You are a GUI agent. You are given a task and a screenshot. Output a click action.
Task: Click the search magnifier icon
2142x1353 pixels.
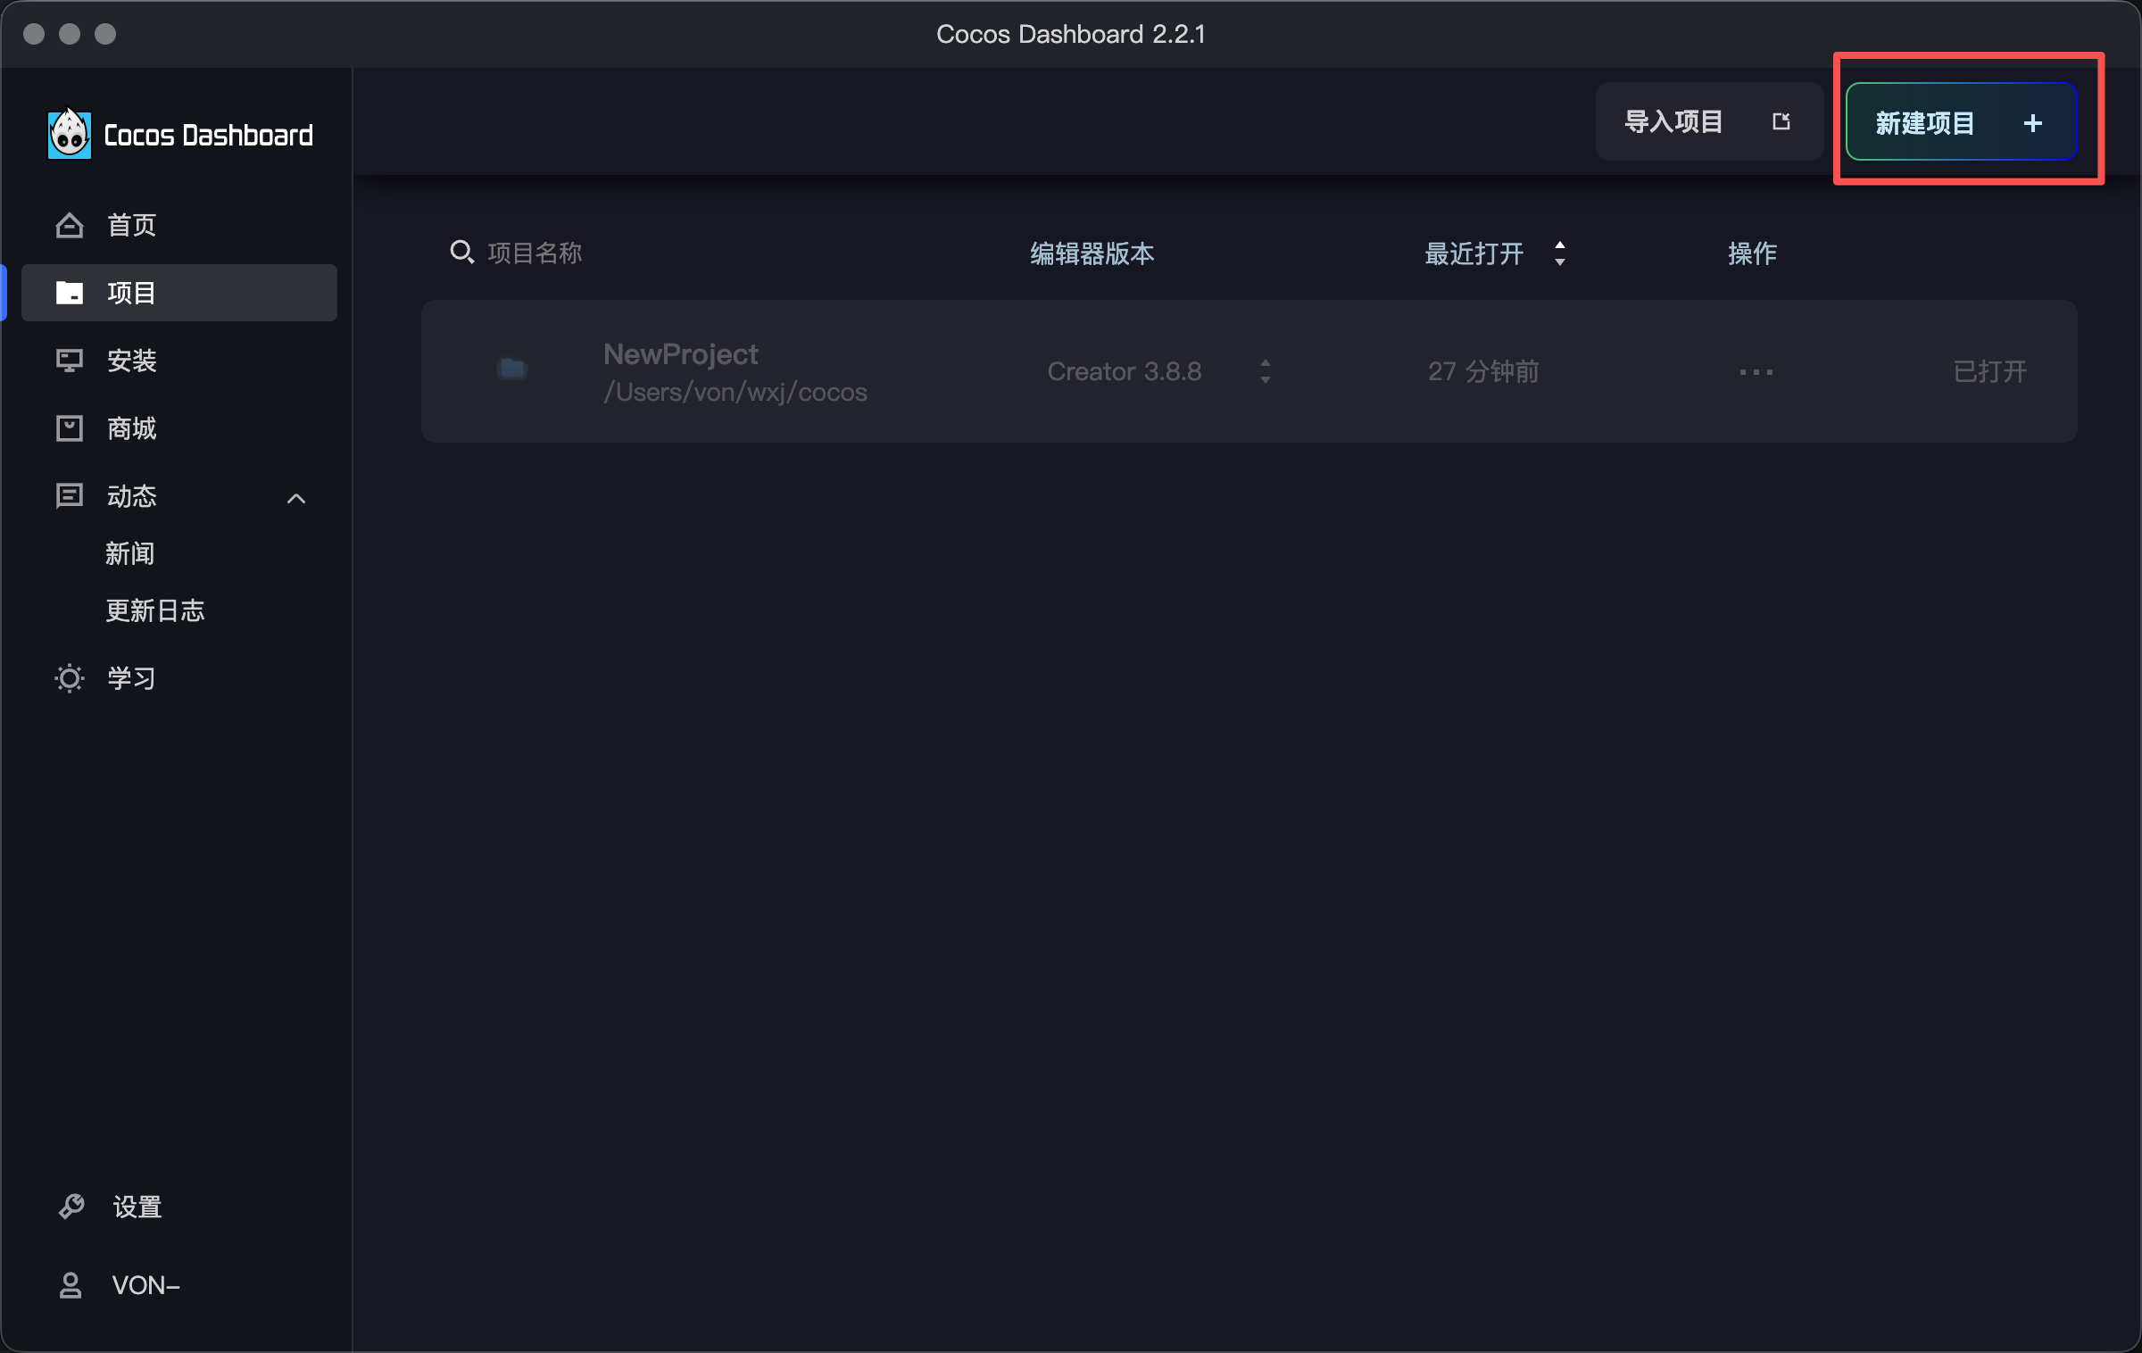(461, 253)
